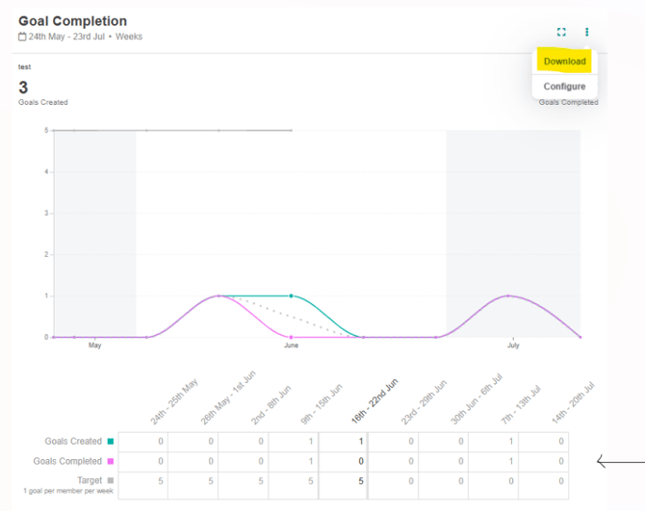Click the calendar icon beside date range

[22, 38]
